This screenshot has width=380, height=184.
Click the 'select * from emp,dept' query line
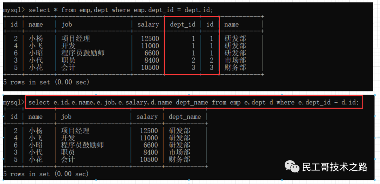[120, 10]
